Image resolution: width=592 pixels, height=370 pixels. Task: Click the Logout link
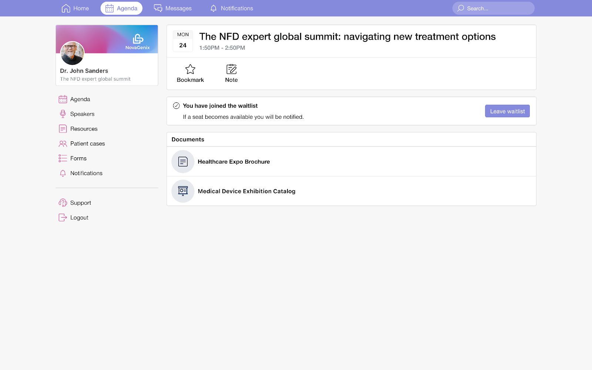click(79, 218)
